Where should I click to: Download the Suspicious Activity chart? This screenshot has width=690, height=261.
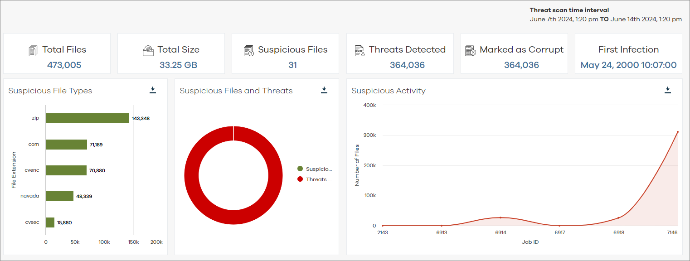click(x=668, y=90)
